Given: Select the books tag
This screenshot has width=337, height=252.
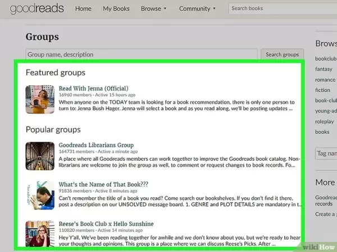Looking at the screenshot, I should click(322, 132).
